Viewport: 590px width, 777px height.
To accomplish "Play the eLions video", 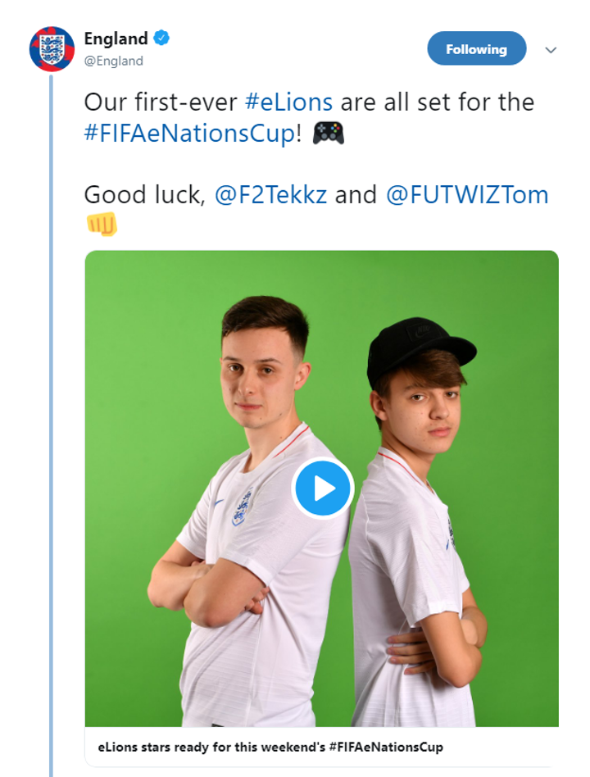I will 323,488.
